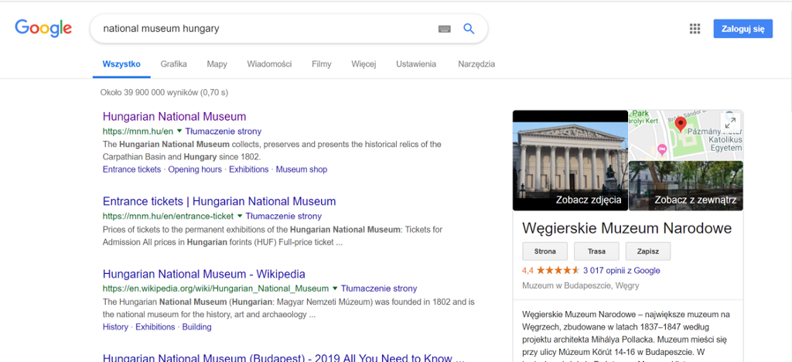Click the Zapisz button
Image resolution: width=792 pixels, height=362 pixels.
[648, 251]
